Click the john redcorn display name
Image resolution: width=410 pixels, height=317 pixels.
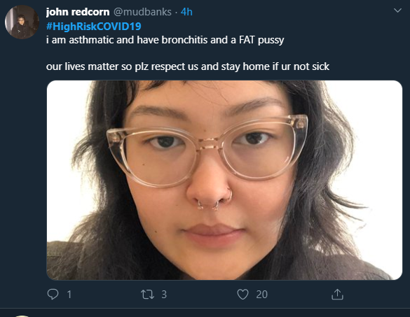click(78, 12)
